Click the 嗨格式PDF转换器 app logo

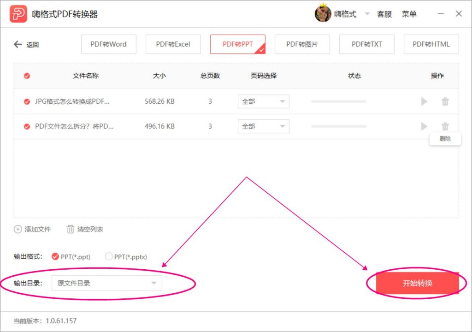coord(18,14)
